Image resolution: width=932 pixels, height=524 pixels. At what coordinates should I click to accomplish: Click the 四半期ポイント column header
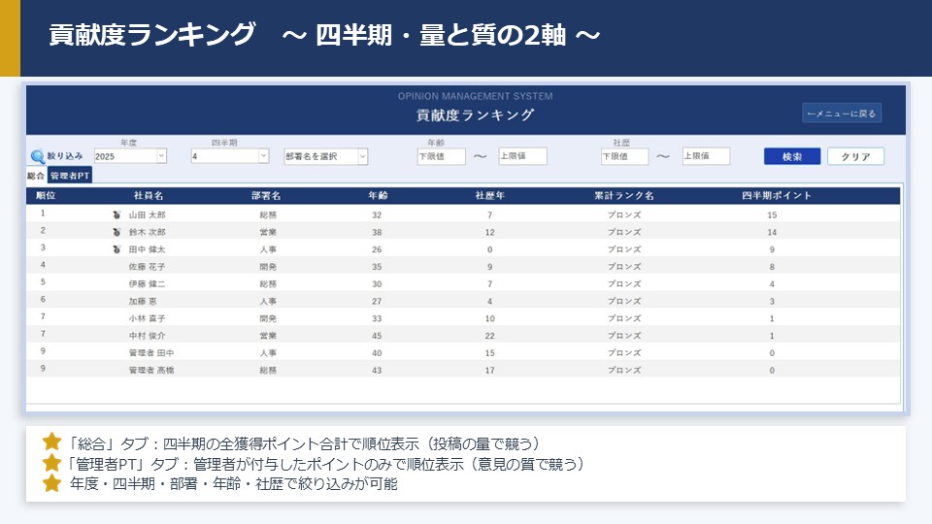(x=776, y=195)
